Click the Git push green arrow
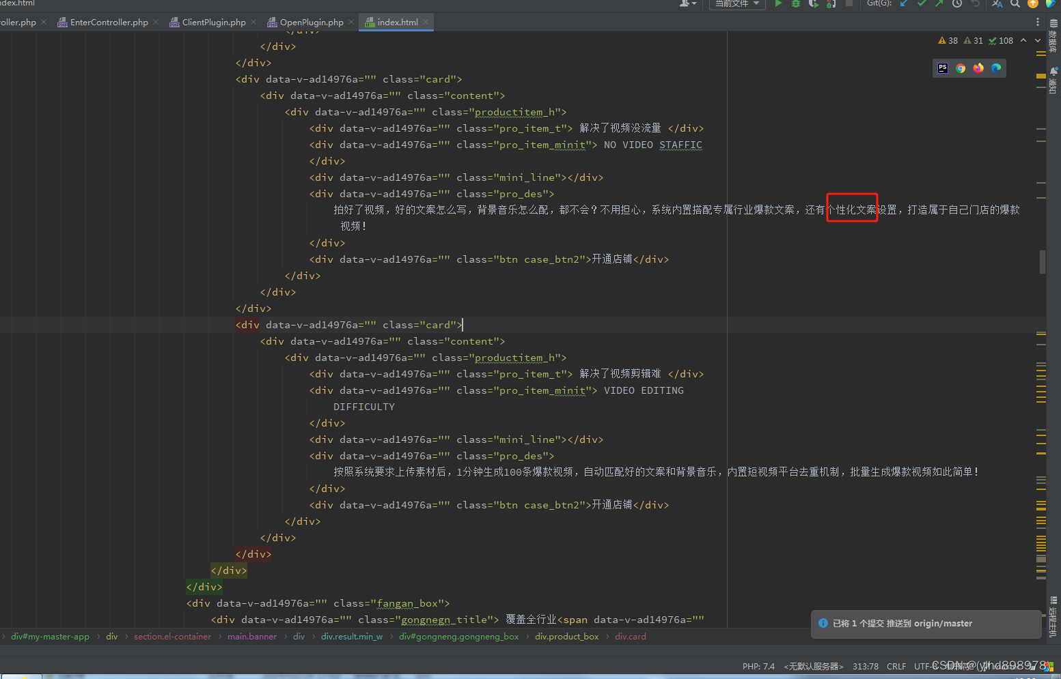The image size is (1061, 679). [x=939, y=3]
